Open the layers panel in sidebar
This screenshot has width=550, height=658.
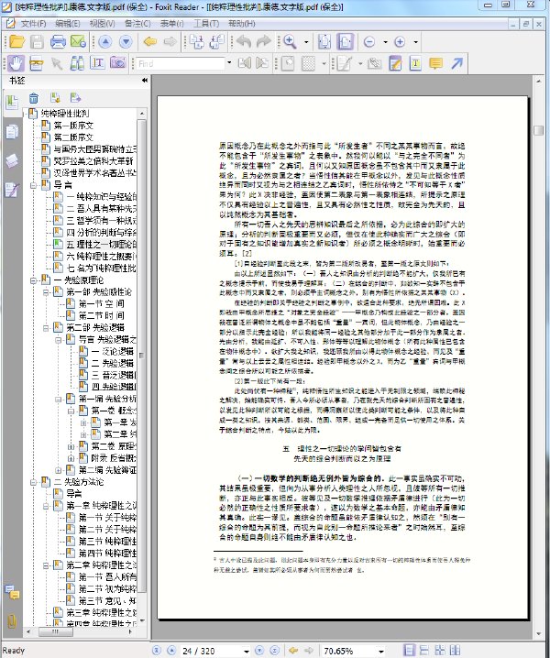12,160
